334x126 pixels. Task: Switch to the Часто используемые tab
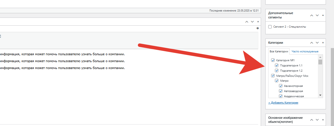click(x=305, y=51)
